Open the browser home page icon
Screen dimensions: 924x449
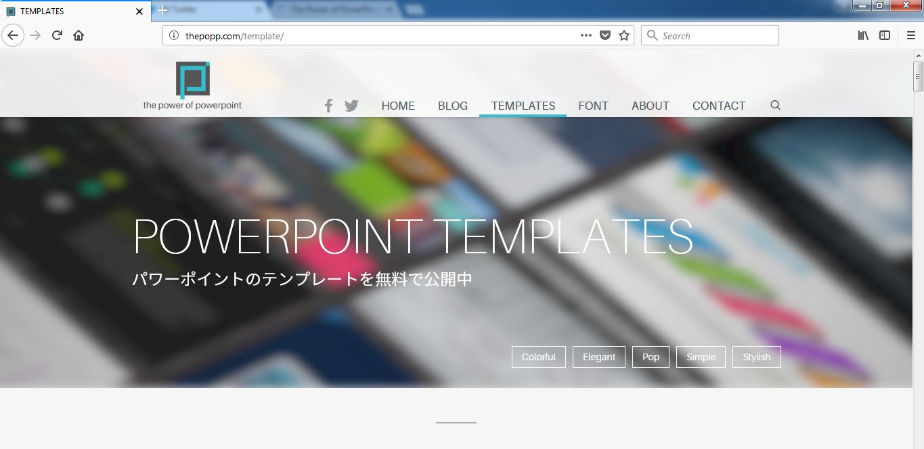pyautogui.click(x=79, y=35)
